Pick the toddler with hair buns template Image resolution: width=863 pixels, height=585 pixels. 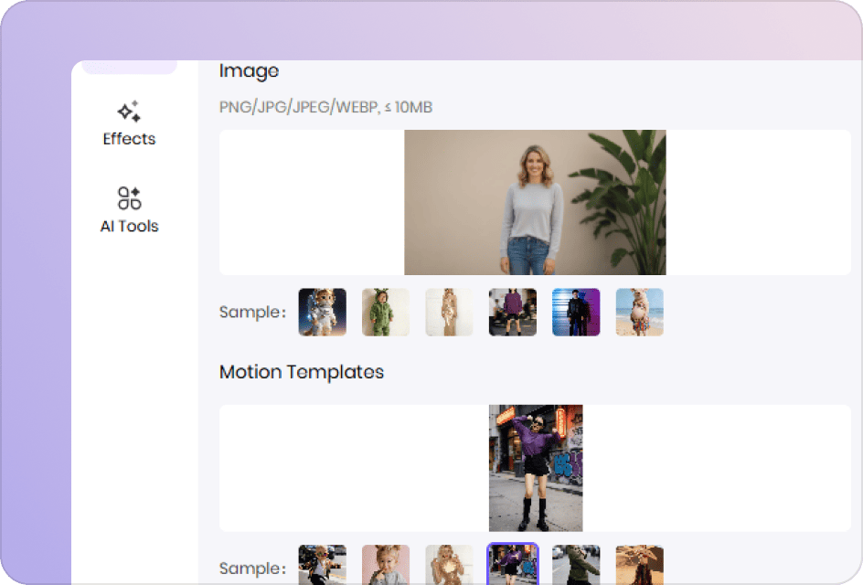[x=386, y=565]
